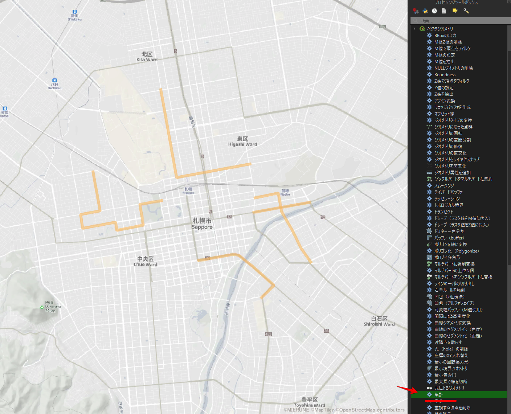The width and height of the screenshot is (511, 414).
Task: Select 可変幅バッファ（M値使用）algorithm
Action: [459, 310]
